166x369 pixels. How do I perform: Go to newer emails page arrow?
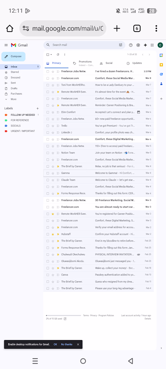click(x=143, y=55)
